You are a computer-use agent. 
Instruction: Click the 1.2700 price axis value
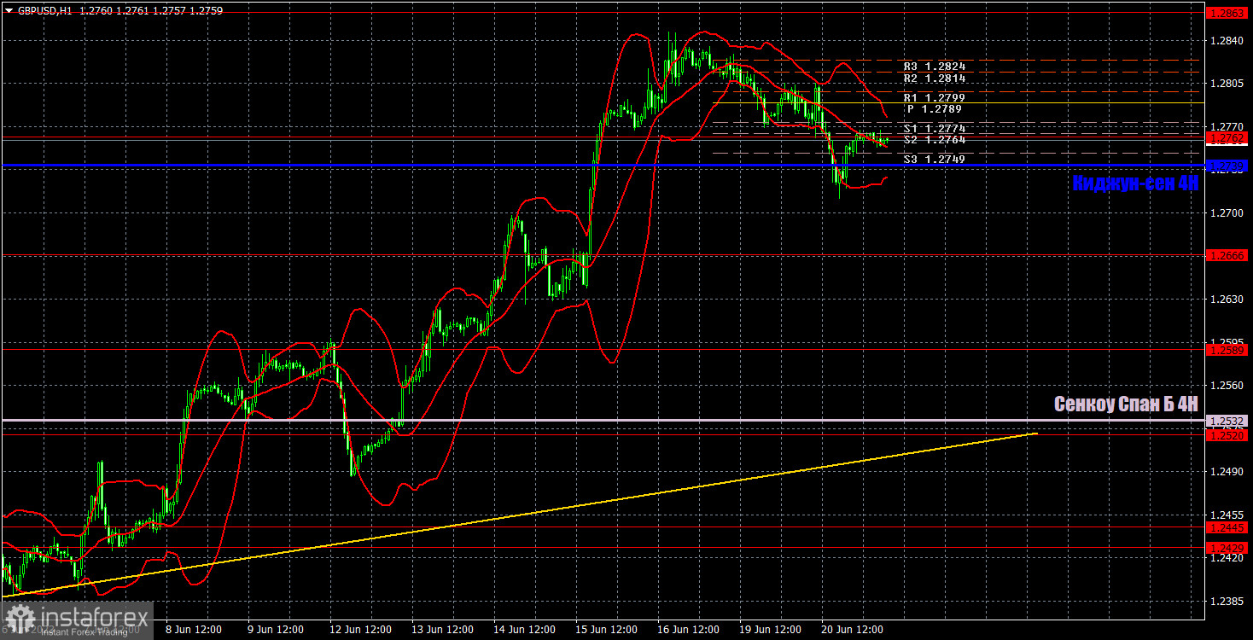[1225, 213]
